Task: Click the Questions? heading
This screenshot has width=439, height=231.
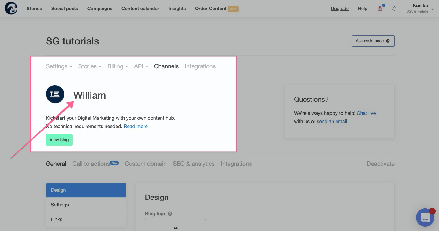Action: tap(311, 99)
